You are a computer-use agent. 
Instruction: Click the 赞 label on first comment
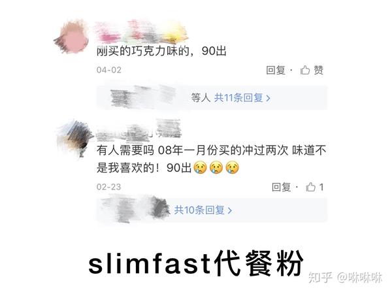319,70
